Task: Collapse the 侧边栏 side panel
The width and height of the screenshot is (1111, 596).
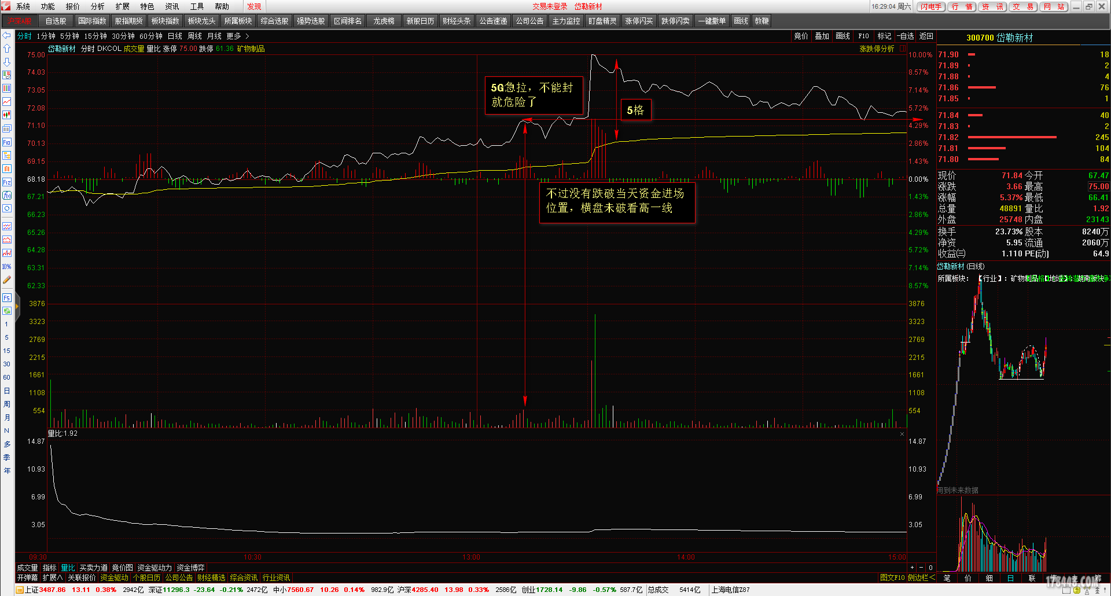Action: tap(921, 577)
